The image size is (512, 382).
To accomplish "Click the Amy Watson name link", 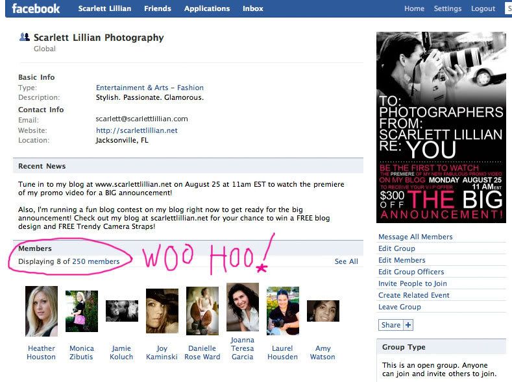I will pos(323,353).
